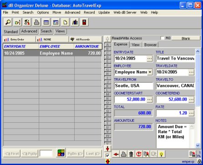203x165 pixels.
Task: Click the TRAVELTO field Vancouver, CANADA
Action: [x=175, y=86]
